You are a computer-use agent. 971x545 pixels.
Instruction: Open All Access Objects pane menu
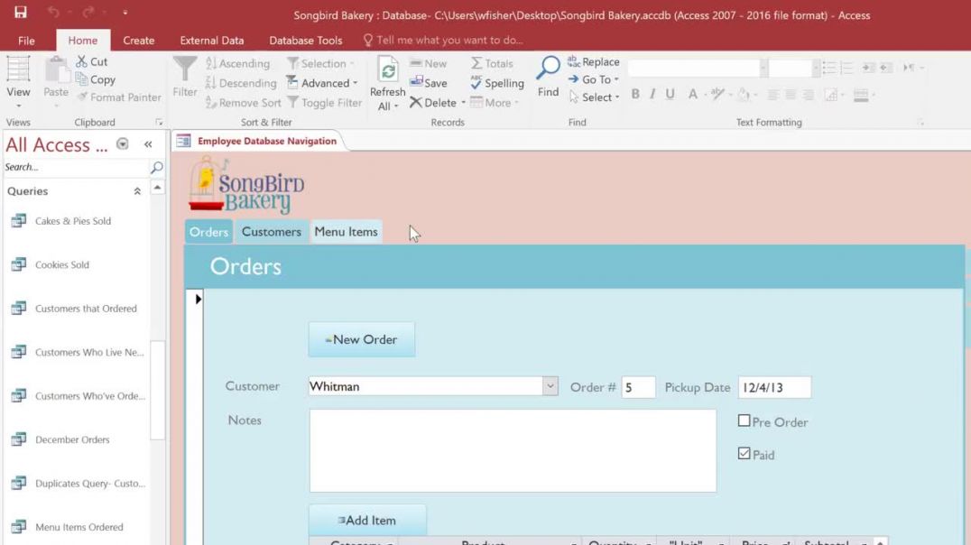123,144
